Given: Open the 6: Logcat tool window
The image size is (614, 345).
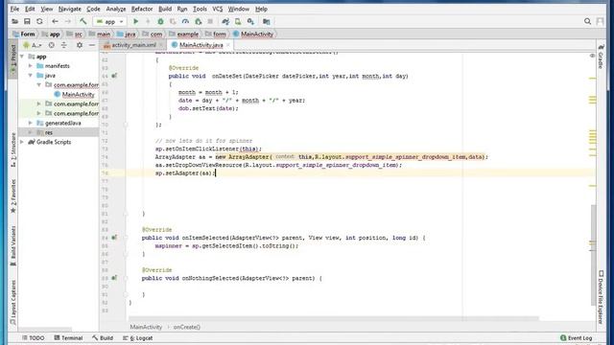Looking at the screenshot, I should [x=137, y=338].
